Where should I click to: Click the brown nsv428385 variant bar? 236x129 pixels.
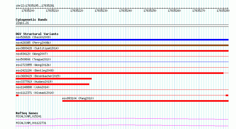122,45
